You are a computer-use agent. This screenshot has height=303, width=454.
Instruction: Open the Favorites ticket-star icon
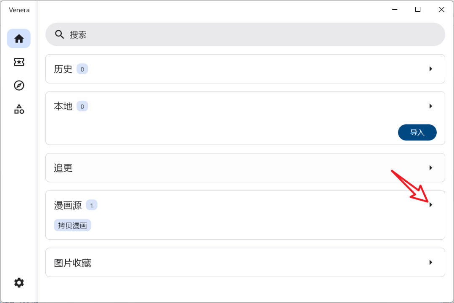pos(19,62)
